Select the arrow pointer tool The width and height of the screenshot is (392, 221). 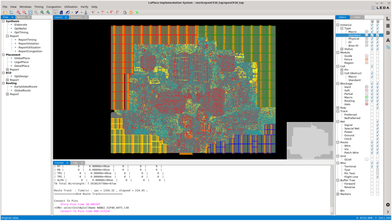55,12
